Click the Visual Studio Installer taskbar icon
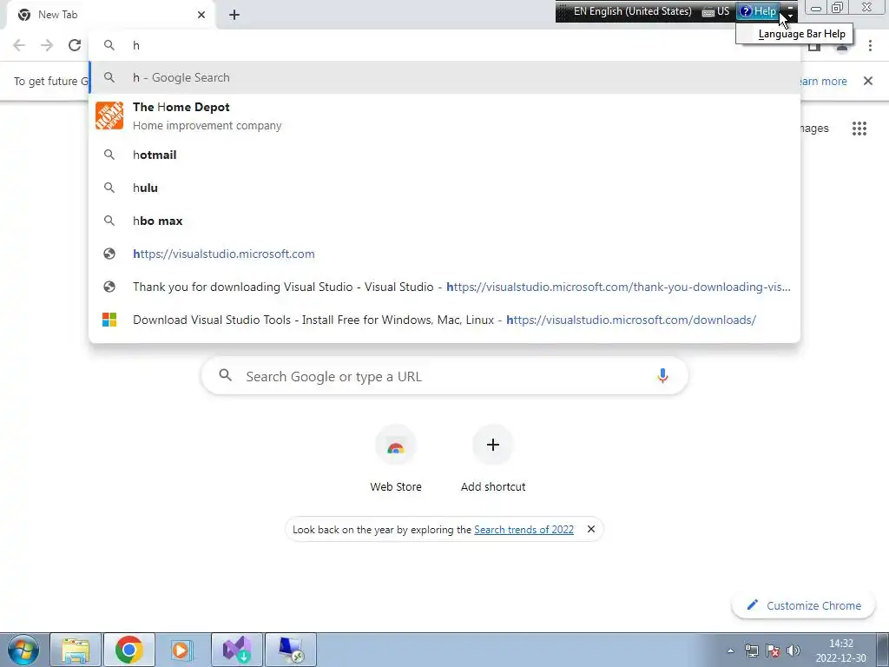 click(236, 650)
